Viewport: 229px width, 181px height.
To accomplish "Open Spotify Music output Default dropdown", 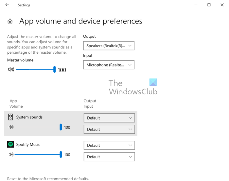I will (109, 145).
